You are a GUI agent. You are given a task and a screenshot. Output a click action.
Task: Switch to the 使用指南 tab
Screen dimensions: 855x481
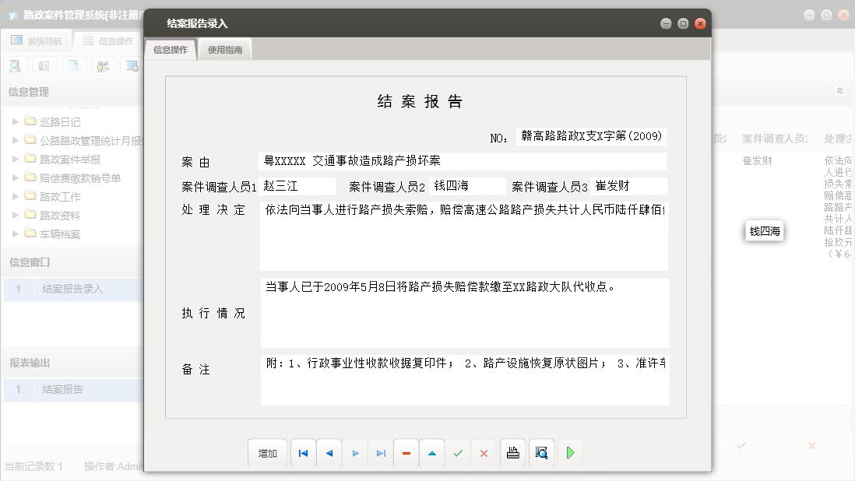point(224,47)
